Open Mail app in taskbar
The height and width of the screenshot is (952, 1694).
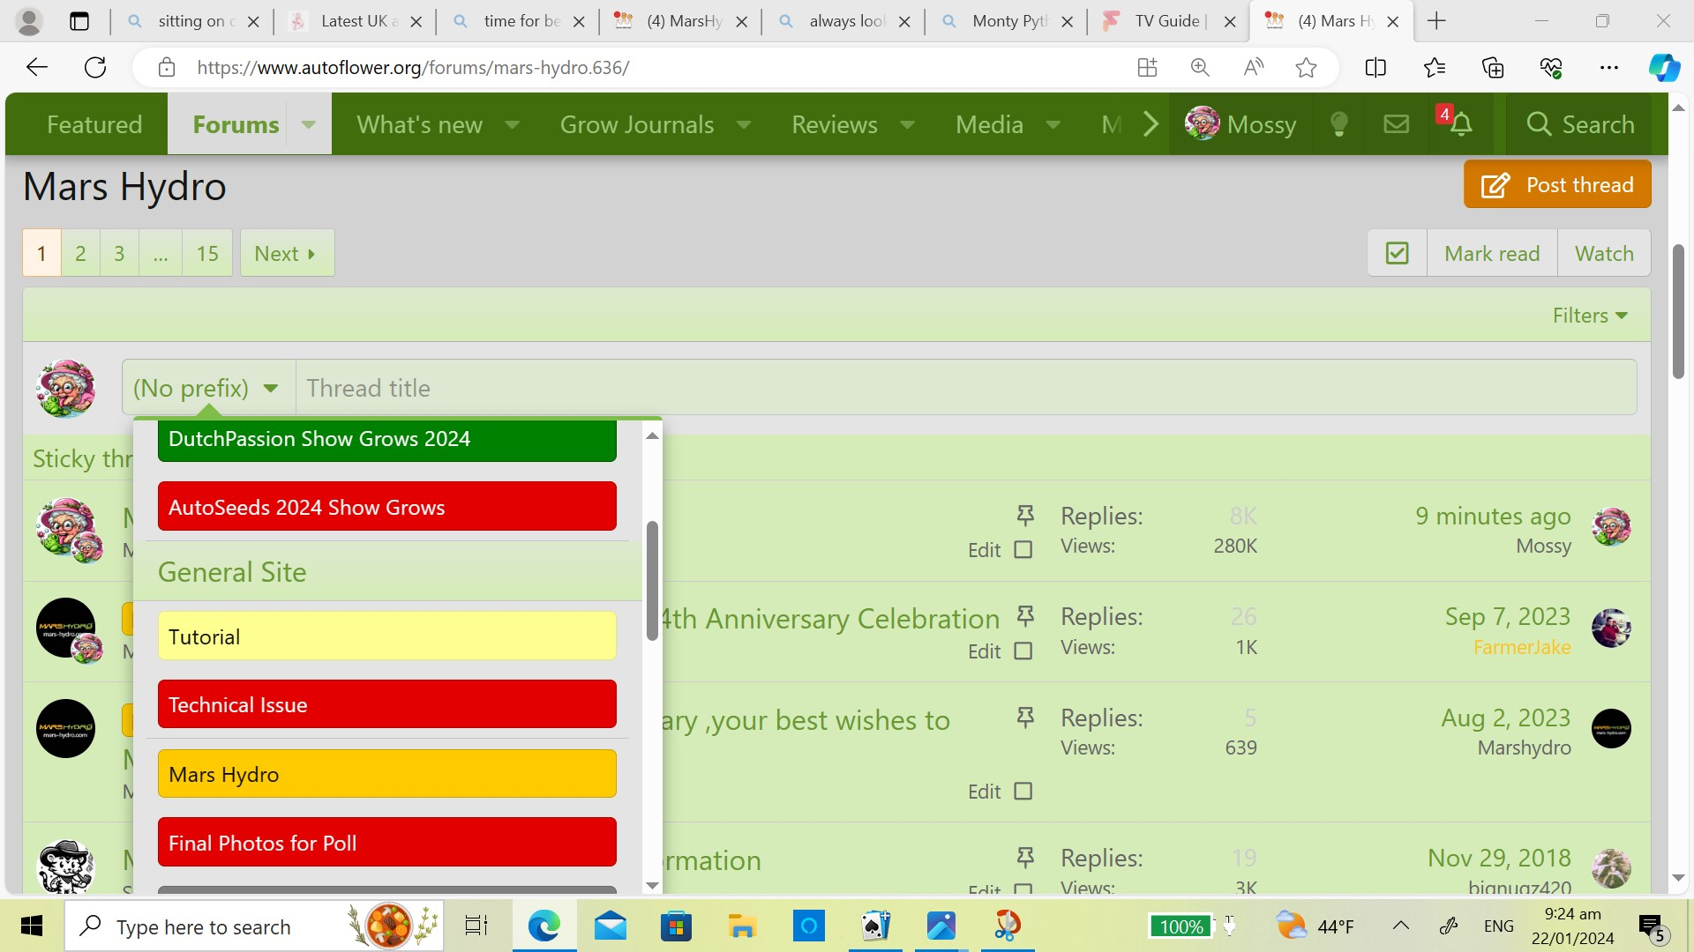coord(611,926)
